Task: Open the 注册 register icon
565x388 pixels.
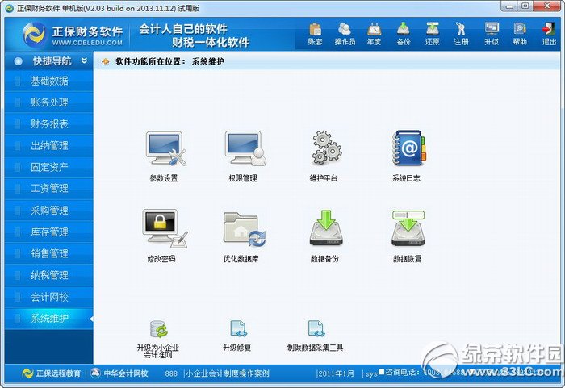Action: (461, 34)
